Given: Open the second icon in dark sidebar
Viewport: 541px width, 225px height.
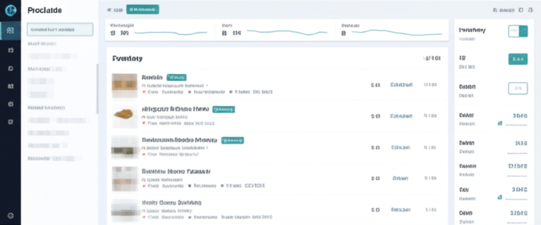Looking at the screenshot, I should click(x=10, y=50).
